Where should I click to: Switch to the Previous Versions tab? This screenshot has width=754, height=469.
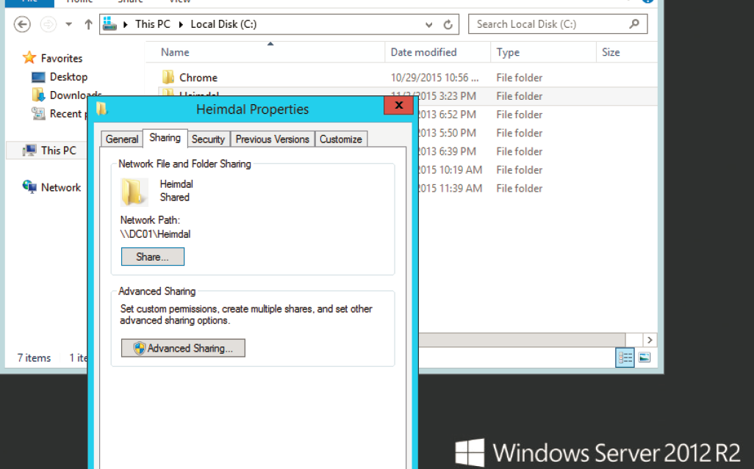tap(272, 139)
